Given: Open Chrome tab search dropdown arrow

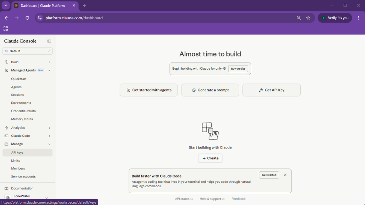Looking at the screenshot, I should 6,5.
